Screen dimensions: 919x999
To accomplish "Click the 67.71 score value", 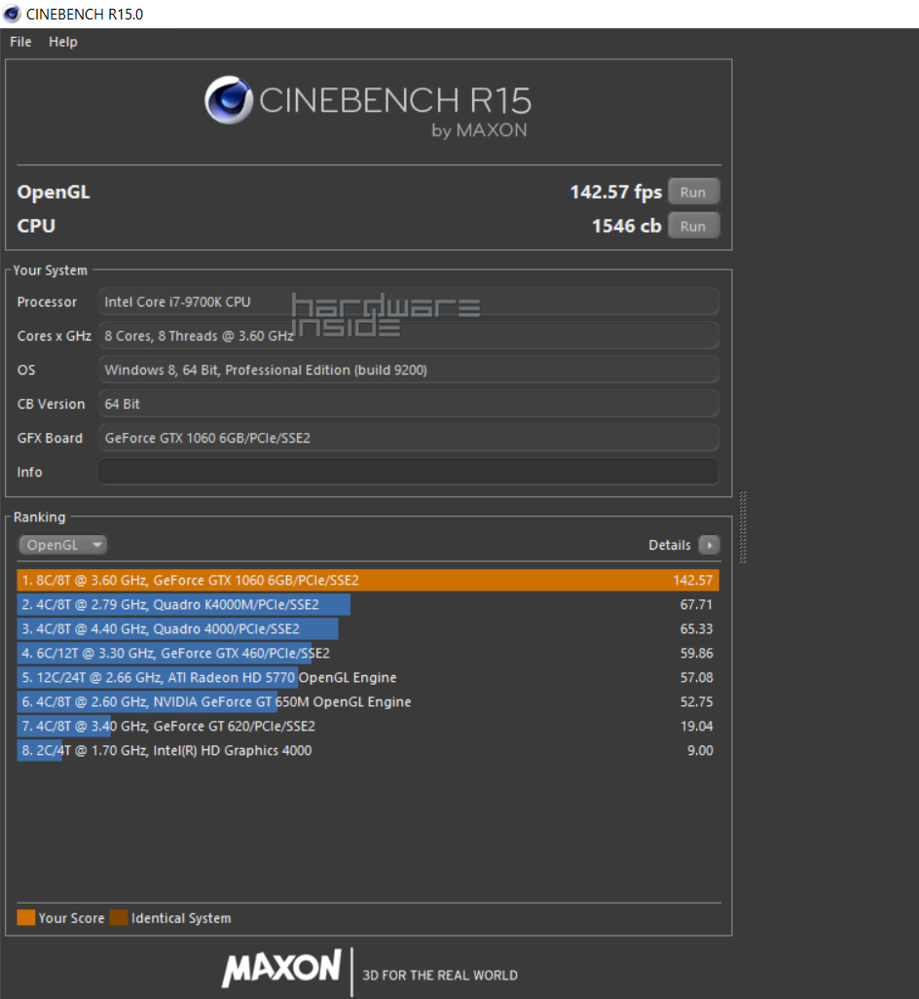I will (696, 605).
